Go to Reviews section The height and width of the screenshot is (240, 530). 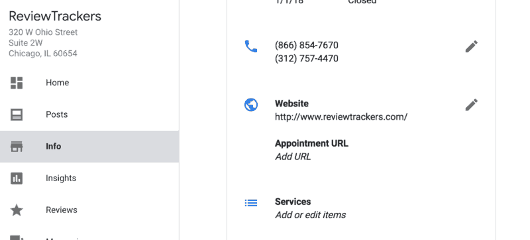[89, 210]
